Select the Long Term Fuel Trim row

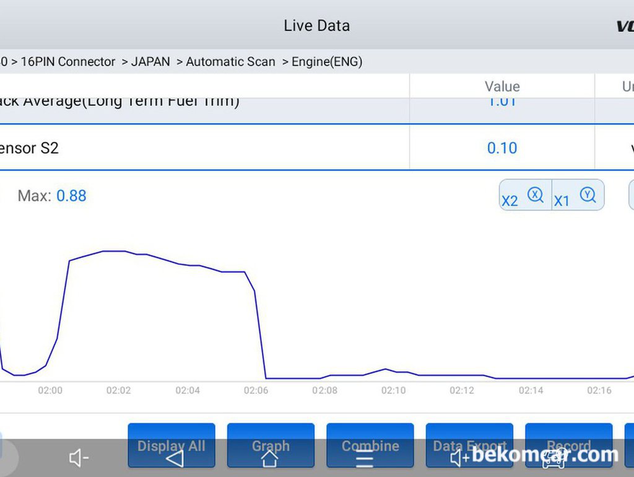(317, 110)
